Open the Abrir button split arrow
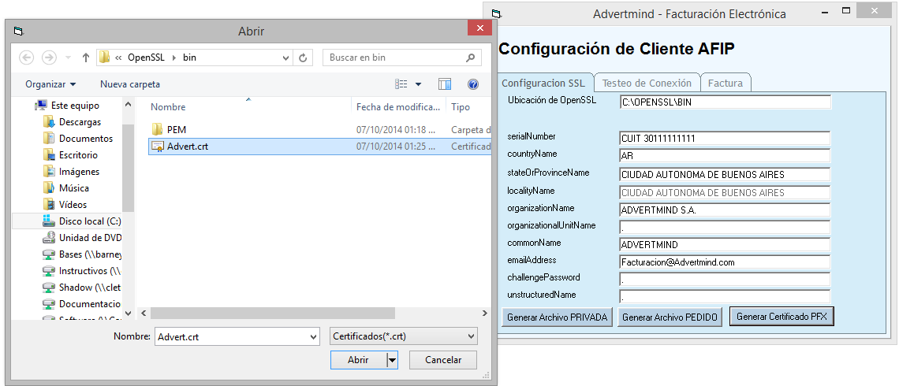The width and height of the screenshot is (899, 386). [x=392, y=360]
